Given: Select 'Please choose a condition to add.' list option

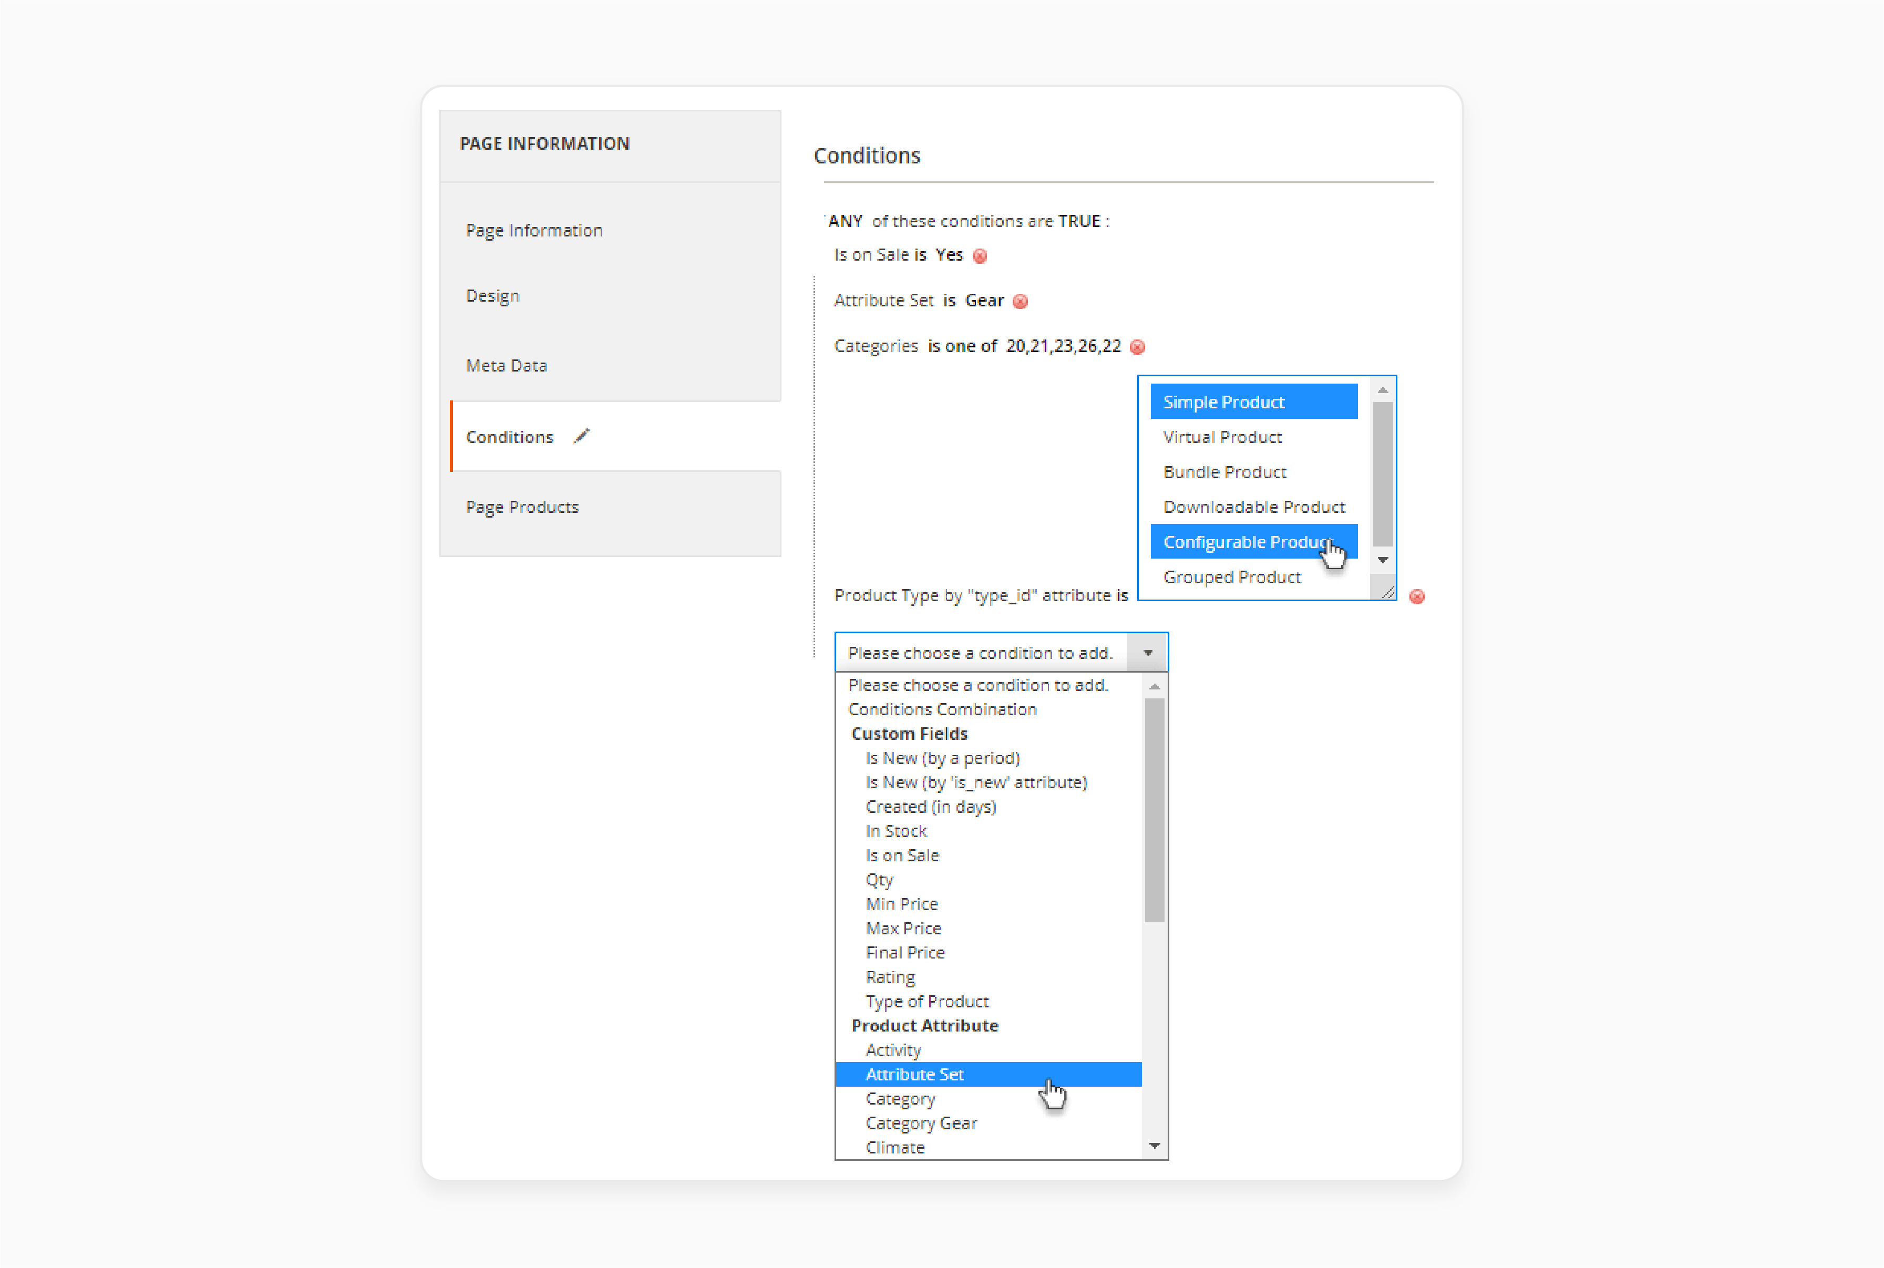Looking at the screenshot, I should pyautogui.click(x=988, y=685).
